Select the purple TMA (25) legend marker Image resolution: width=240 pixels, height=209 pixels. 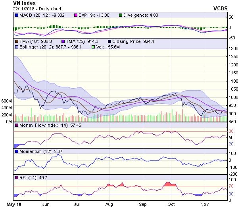62,41
